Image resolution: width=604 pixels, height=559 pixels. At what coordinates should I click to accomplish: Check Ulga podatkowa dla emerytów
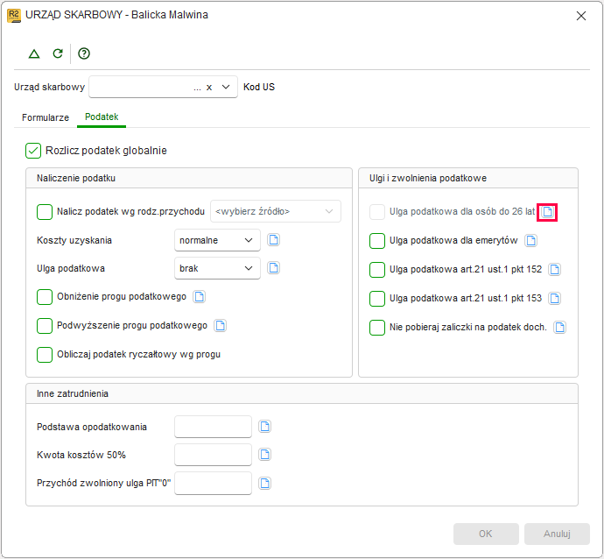(x=377, y=241)
